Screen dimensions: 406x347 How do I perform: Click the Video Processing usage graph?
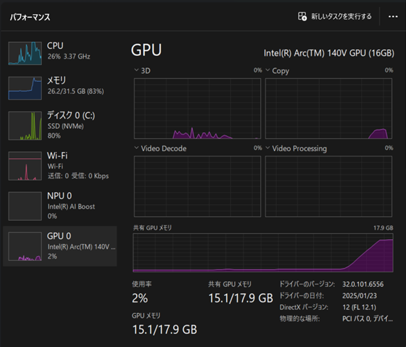(x=329, y=186)
